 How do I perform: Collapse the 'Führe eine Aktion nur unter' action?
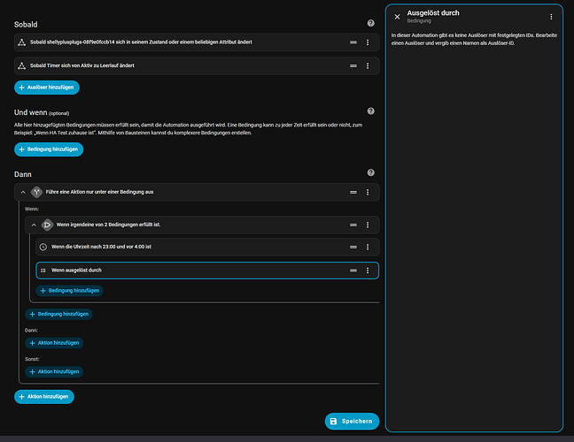pos(22,192)
